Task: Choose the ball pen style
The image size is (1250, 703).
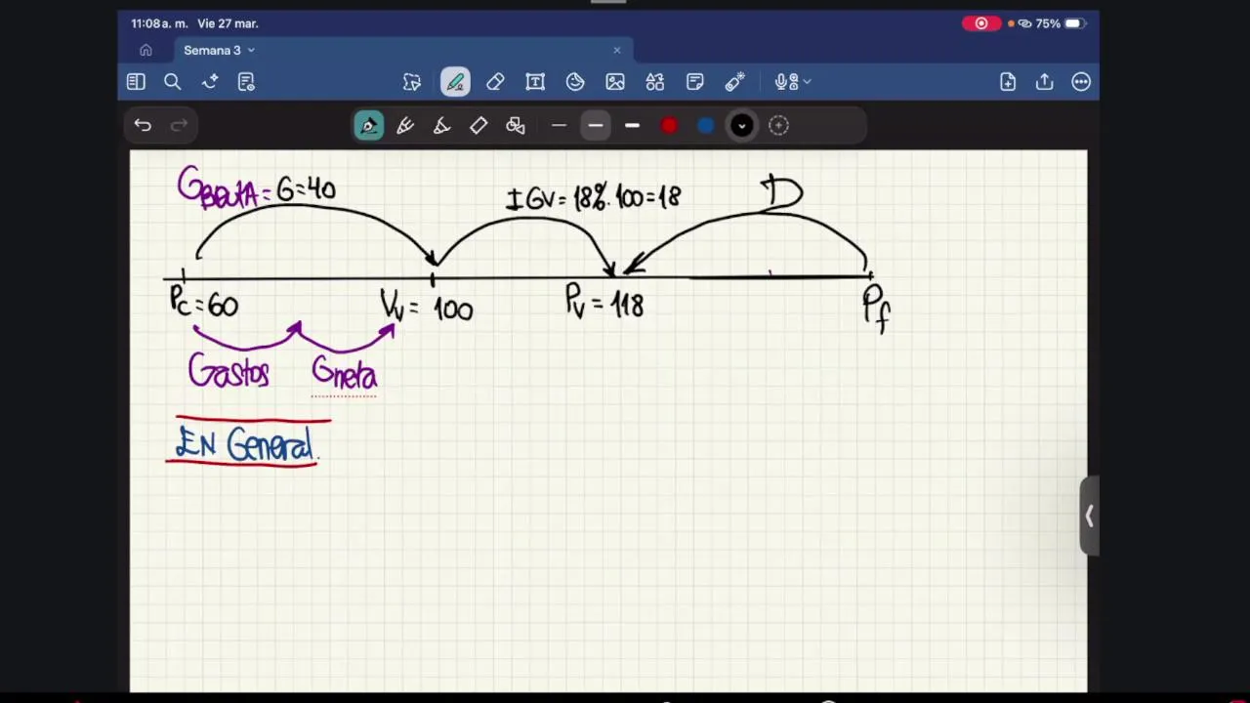Action: pos(405,125)
